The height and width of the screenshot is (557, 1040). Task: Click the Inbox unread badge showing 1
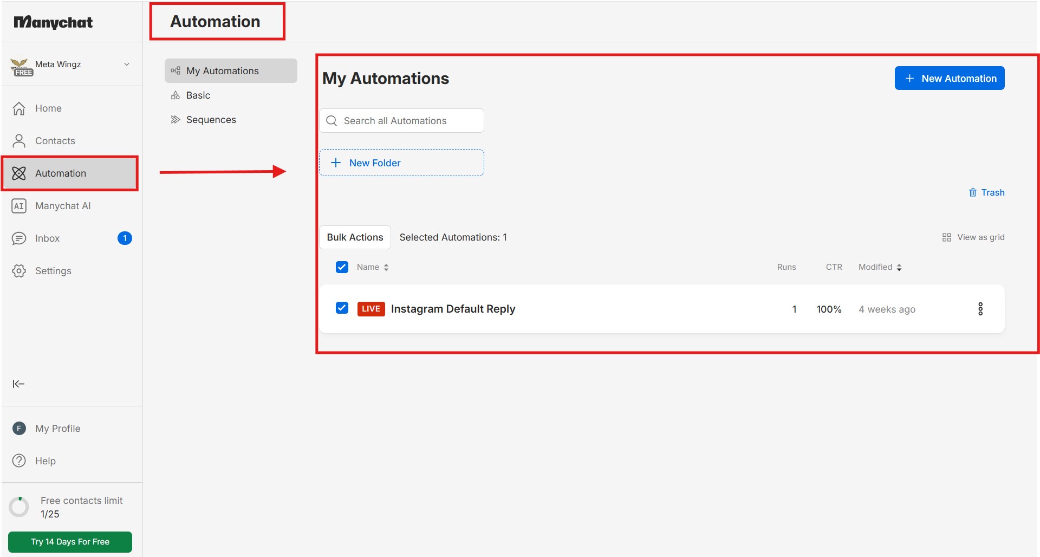tap(125, 238)
